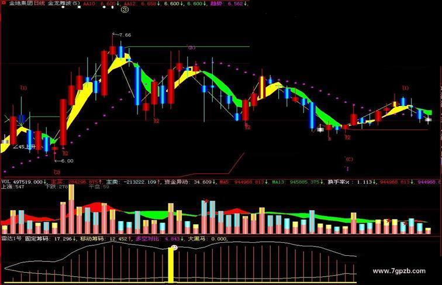Click the AA10 indicator value
The width and height of the screenshot is (442, 285).
(102, 4)
